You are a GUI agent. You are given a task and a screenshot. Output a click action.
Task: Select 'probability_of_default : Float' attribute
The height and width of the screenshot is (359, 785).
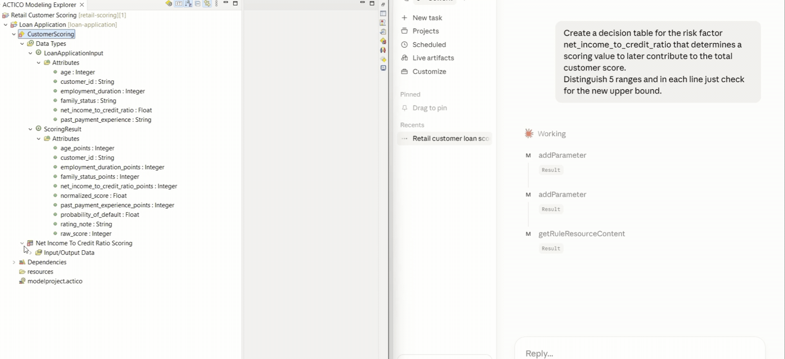pos(100,215)
